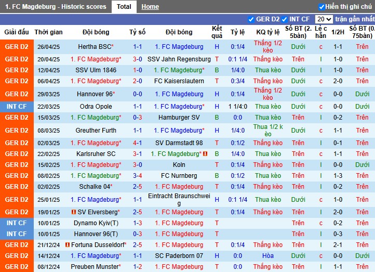Screen dimensions: 375x272
Task: Click Hòa result in SC Paderborn 07 row
Action: click(x=268, y=256)
